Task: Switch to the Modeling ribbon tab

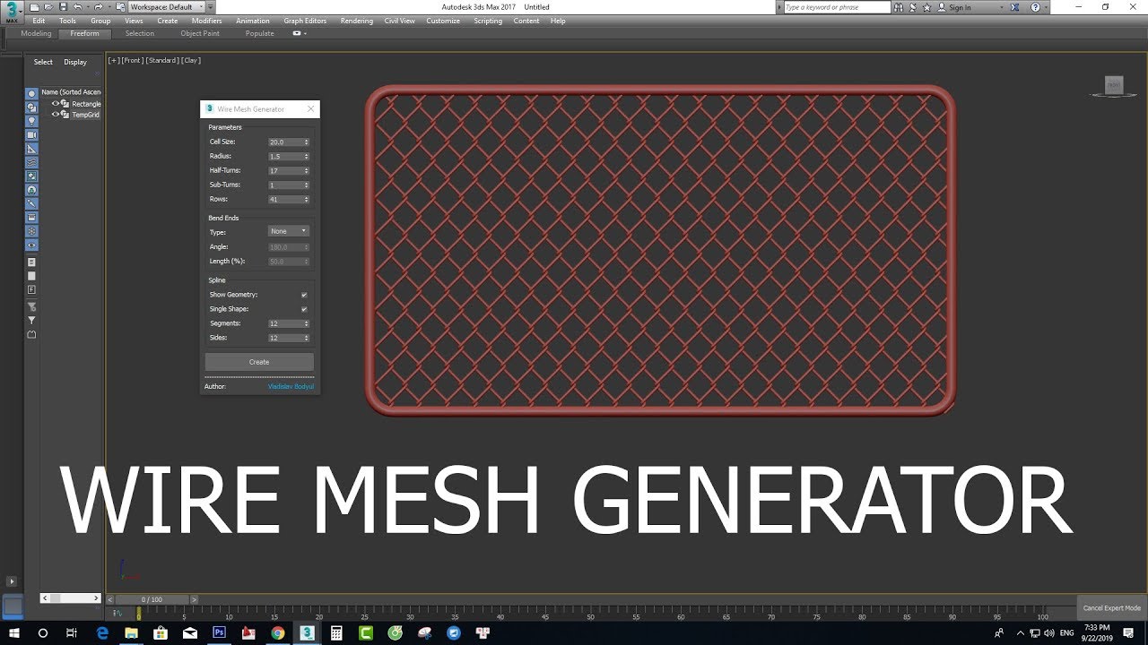Action: click(36, 33)
